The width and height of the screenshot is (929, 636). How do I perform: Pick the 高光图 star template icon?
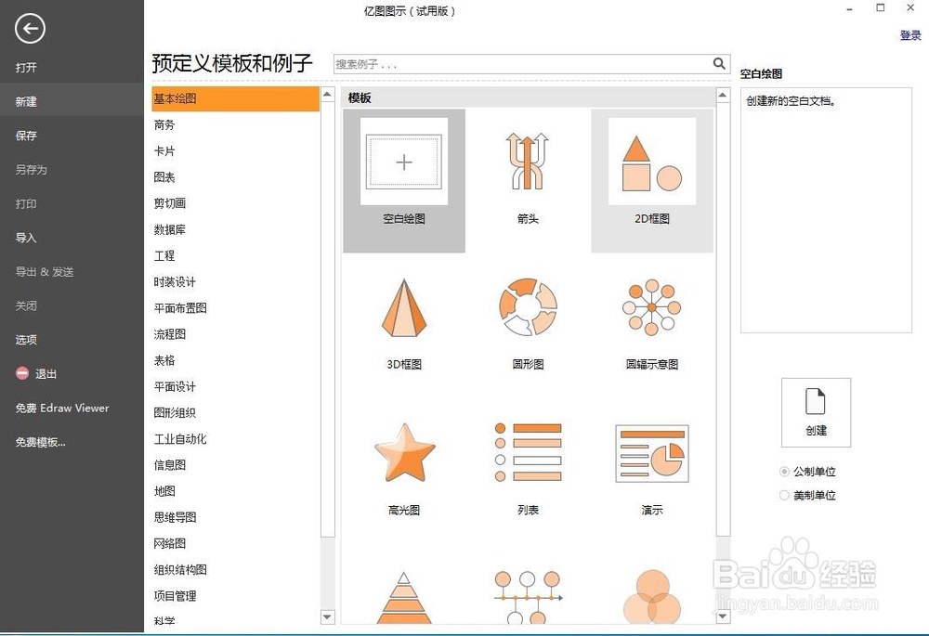[x=404, y=452]
